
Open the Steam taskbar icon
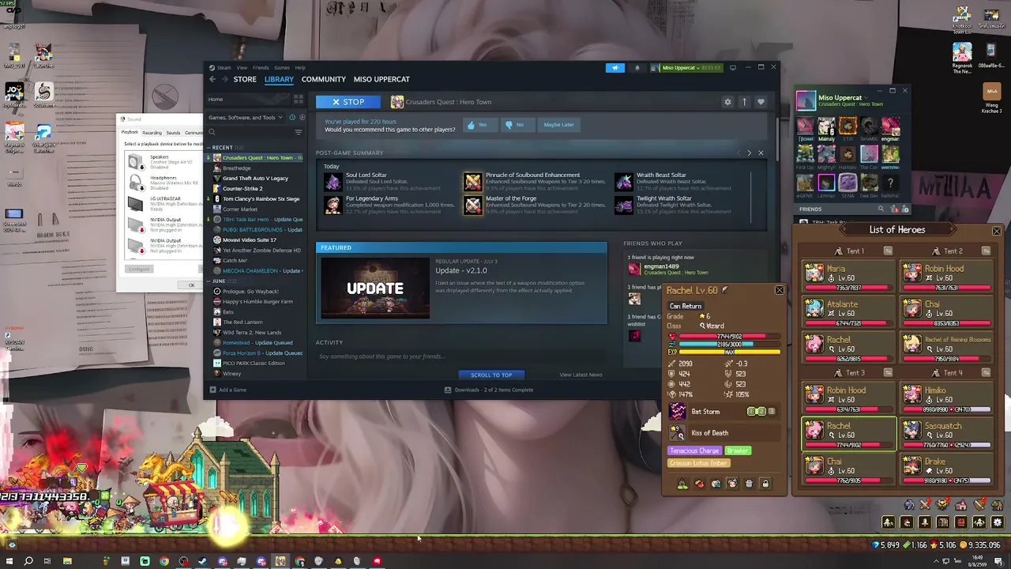click(x=203, y=561)
